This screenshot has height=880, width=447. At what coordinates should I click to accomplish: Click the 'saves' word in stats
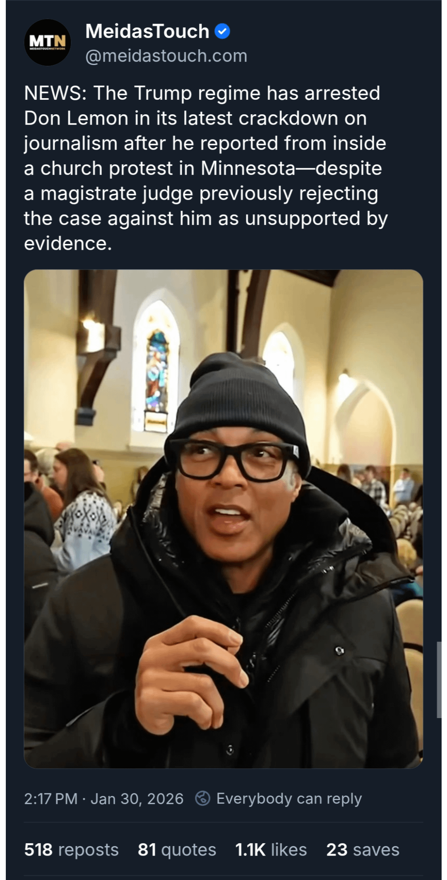pos(376,850)
